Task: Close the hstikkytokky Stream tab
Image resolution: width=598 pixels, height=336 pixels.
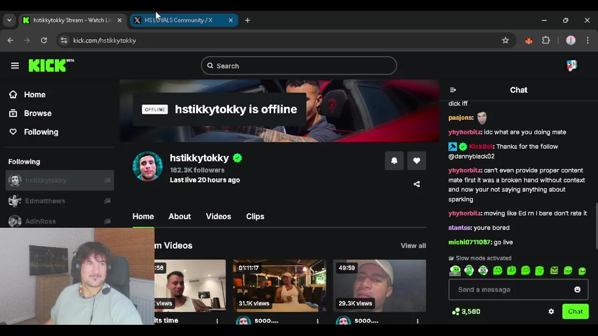Action: (120, 20)
